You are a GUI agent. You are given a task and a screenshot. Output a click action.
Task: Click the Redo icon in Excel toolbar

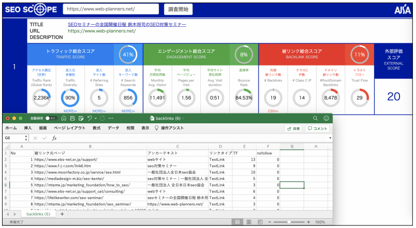tap(102, 118)
